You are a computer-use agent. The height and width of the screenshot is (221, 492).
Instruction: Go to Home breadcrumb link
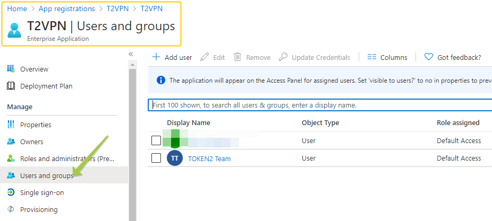(x=17, y=8)
